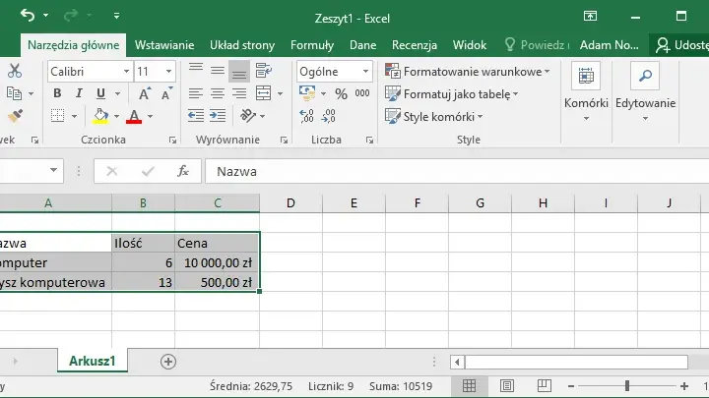Expand the Formatowanie warunkowe menu
Viewport: 709px width, 398px height.
[x=468, y=72]
